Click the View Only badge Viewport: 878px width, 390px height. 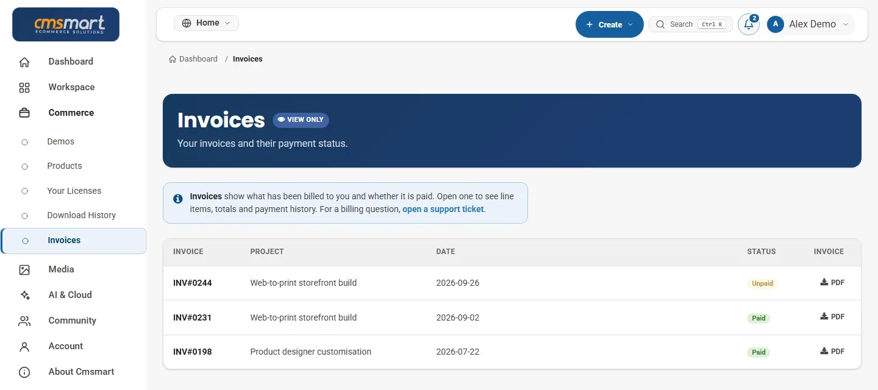coord(301,120)
